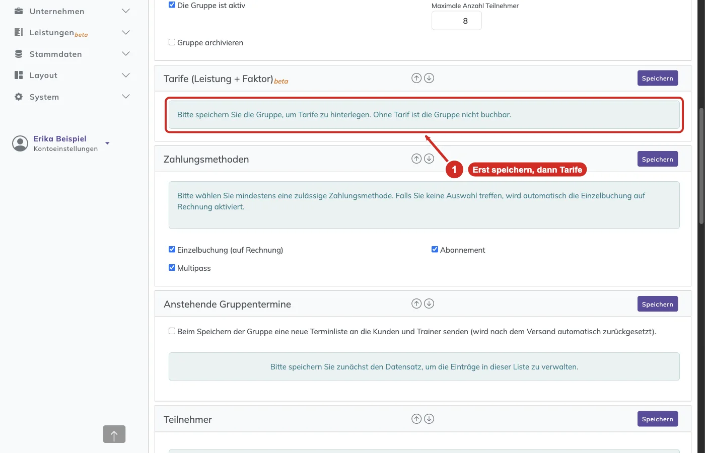Move Zahlungsmethoden section down
Image resolution: width=705 pixels, height=453 pixels.
pyautogui.click(x=429, y=159)
